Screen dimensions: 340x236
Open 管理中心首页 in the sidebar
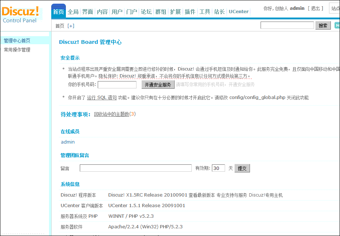tap(17, 41)
